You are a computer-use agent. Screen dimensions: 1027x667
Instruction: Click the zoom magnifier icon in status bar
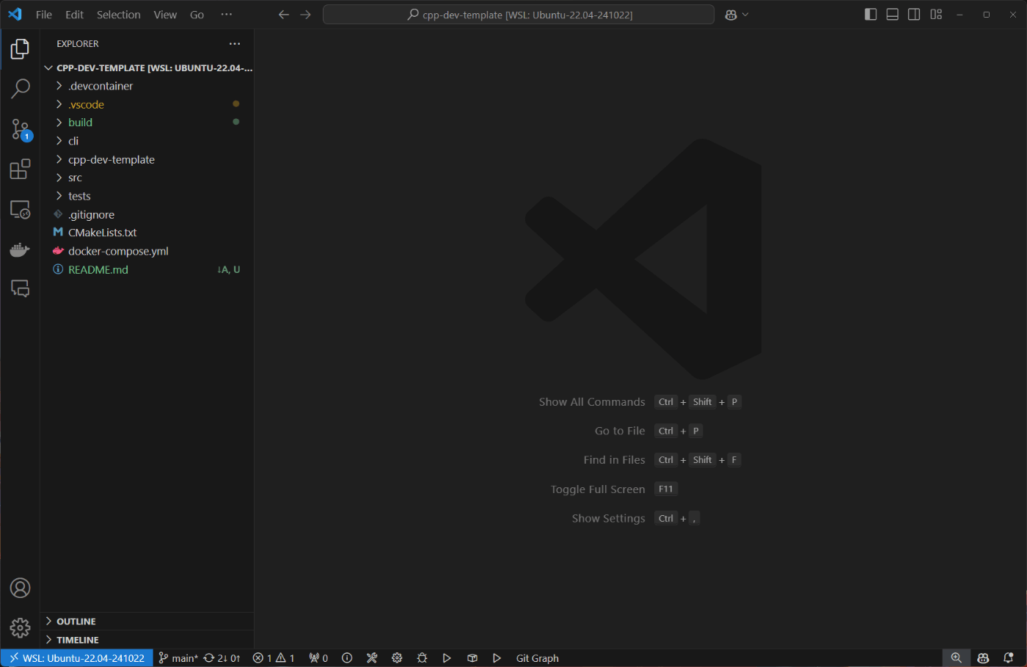[x=957, y=658]
